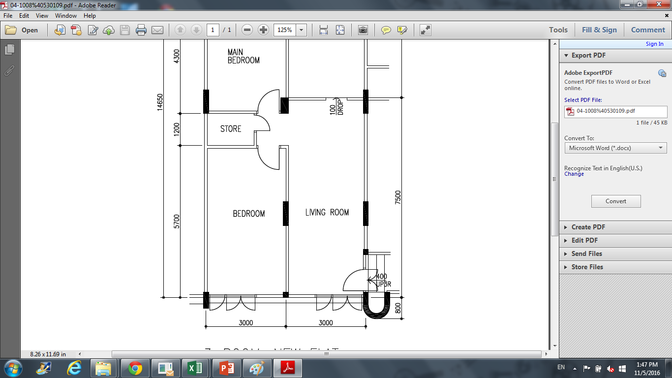This screenshot has height=378, width=672.
Task: Select the highlight text tool
Action: (402, 30)
